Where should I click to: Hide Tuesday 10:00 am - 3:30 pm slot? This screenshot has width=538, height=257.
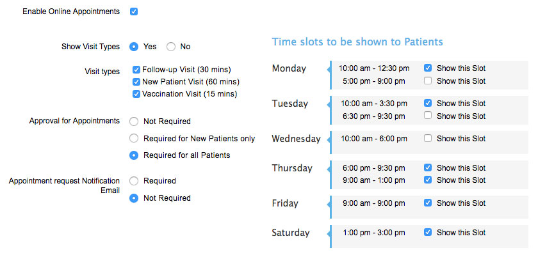pyautogui.click(x=428, y=103)
